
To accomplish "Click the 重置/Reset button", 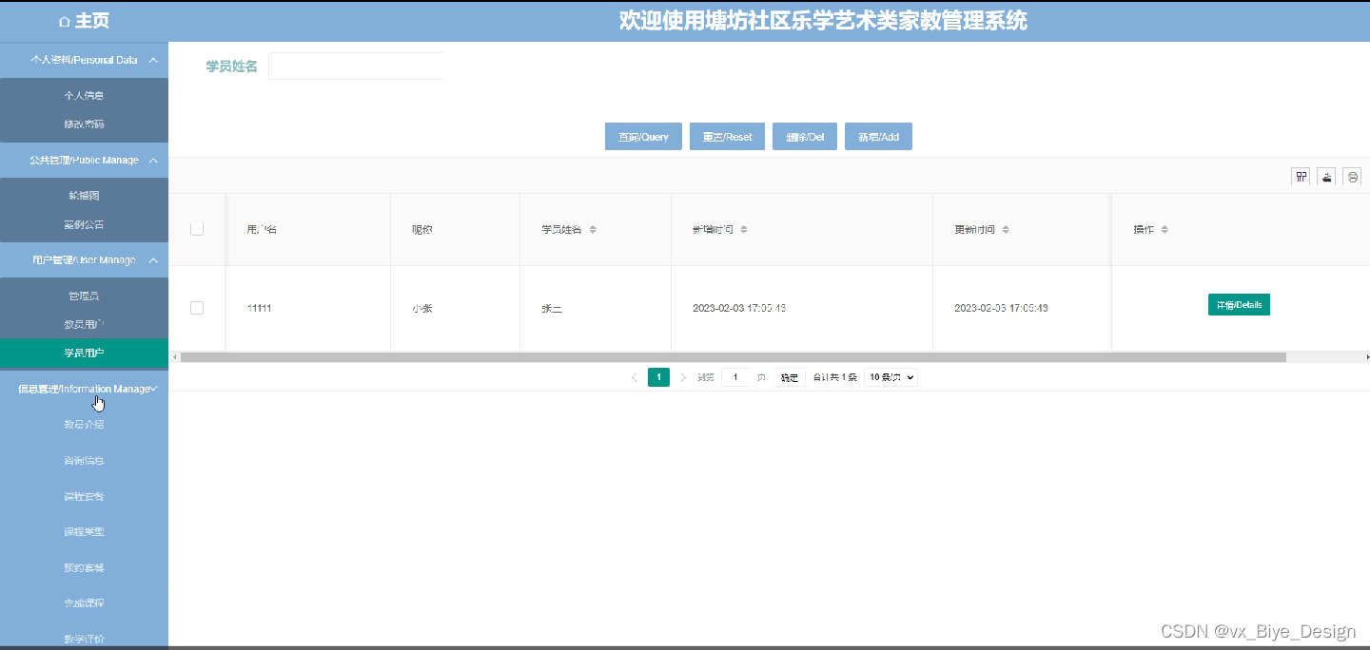I will coord(727,137).
